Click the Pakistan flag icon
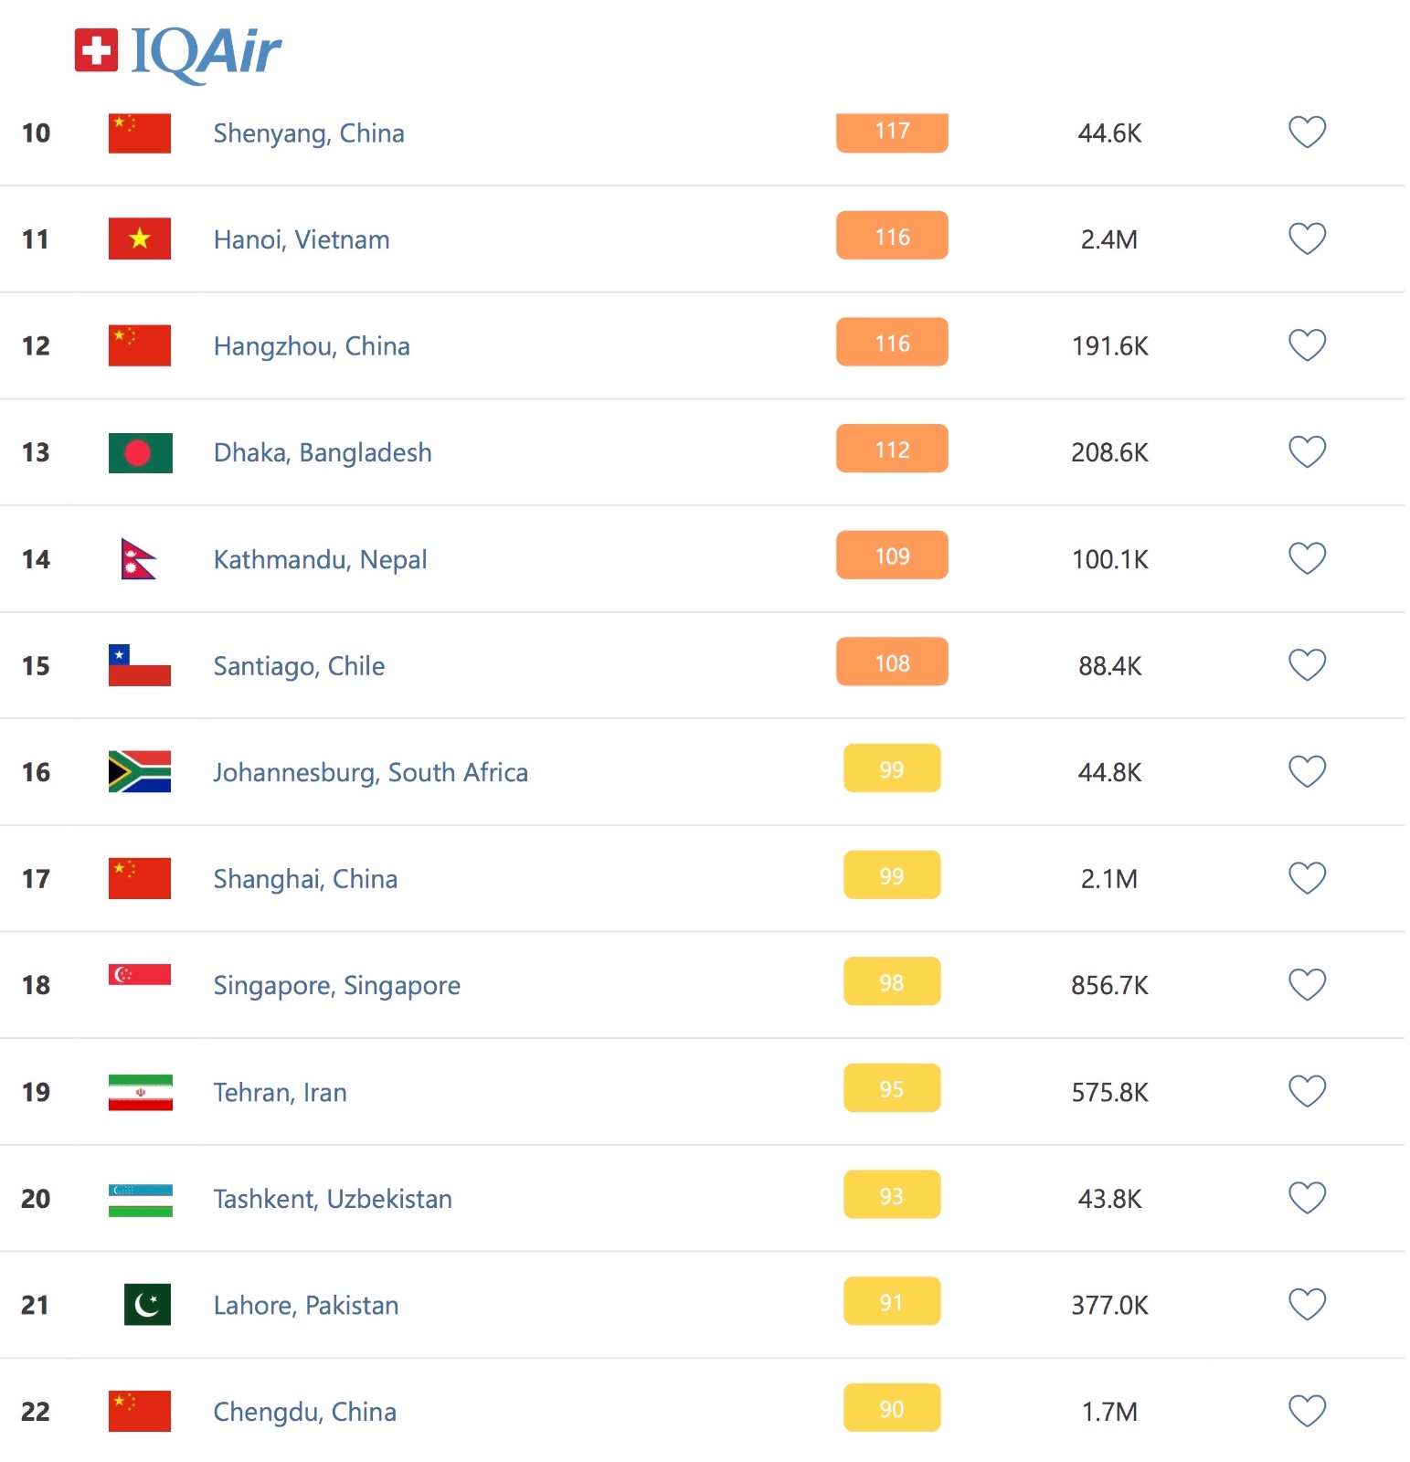Viewport: 1410px width, 1462px height. click(147, 1305)
